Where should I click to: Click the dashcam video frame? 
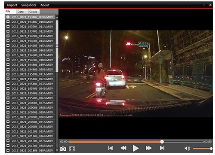[136, 74]
